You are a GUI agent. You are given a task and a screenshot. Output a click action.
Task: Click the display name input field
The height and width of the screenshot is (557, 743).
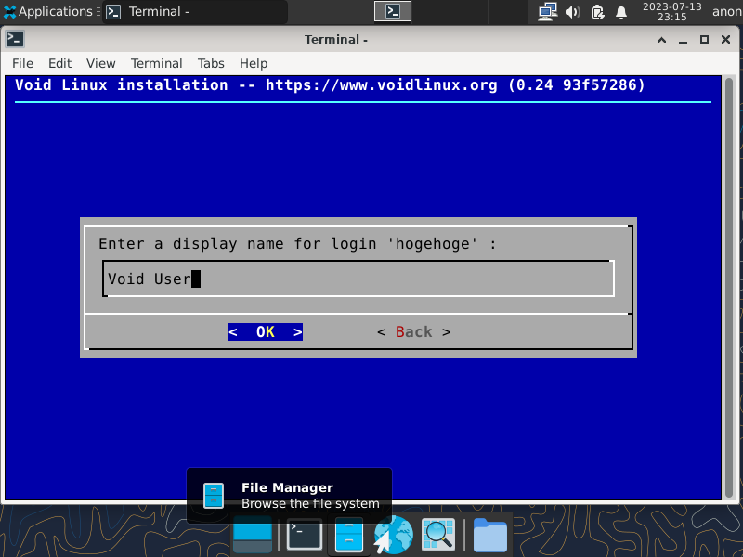358,278
